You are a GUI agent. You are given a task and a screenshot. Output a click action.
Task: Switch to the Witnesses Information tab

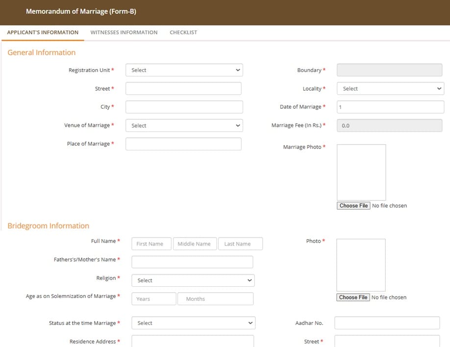click(x=124, y=32)
